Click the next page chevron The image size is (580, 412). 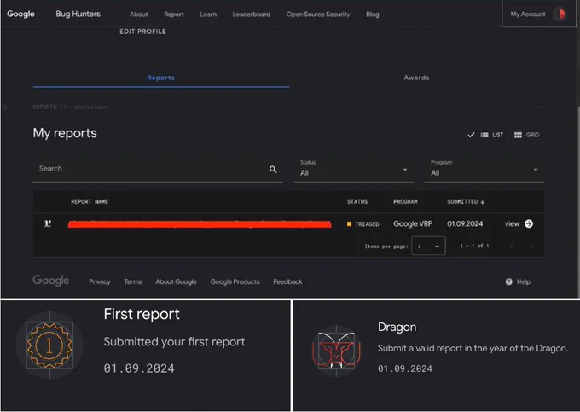click(531, 246)
